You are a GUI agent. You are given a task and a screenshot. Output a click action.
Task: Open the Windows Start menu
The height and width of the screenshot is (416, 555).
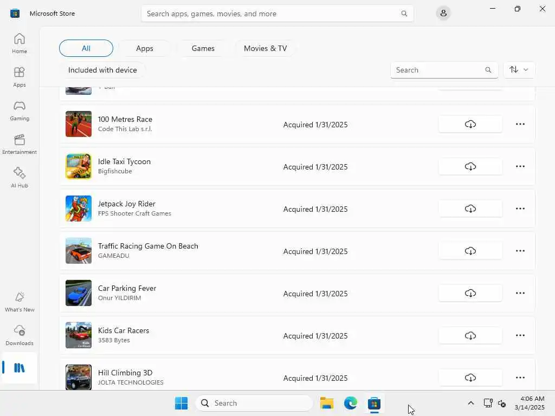(x=181, y=403)
